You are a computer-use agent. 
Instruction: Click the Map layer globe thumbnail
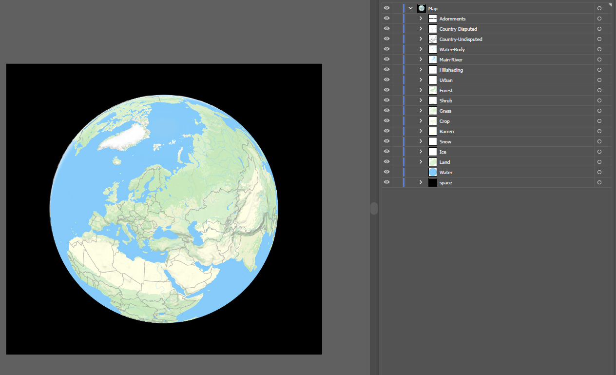point(422,8)
